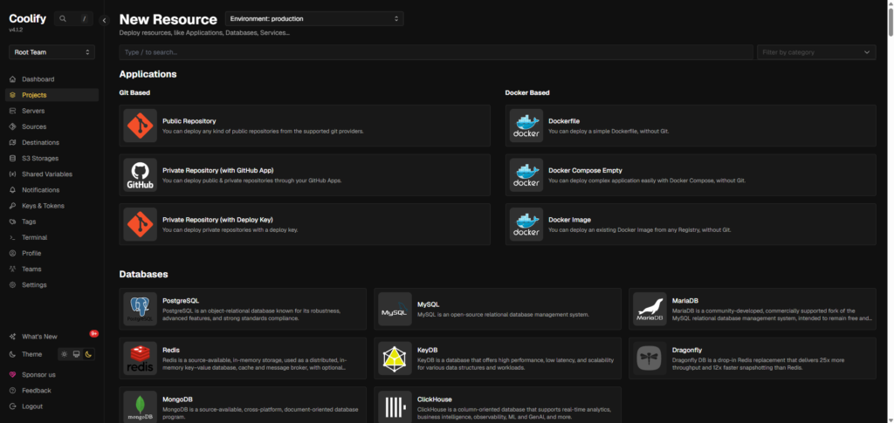This screenshot has height=423, width=894.
Task: Select the Public Repository option
Action: (x=305, y=126)
